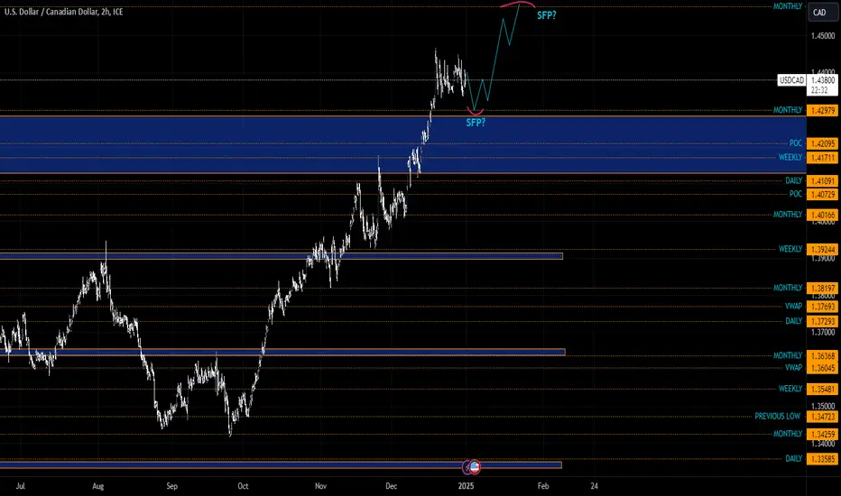Viewport: 841px width, 496px height.
Task: Click the 1.37000 price axis tick
Action: (x=823, y=333)
